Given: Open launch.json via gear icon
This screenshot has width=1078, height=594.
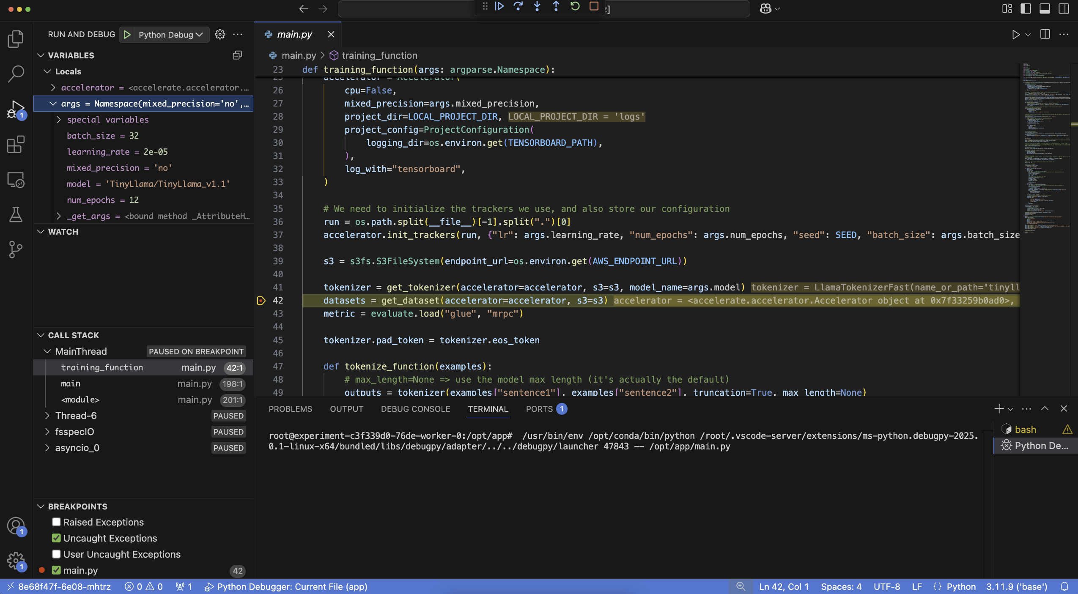Looking at the screenshot, I should coord(220,35).
